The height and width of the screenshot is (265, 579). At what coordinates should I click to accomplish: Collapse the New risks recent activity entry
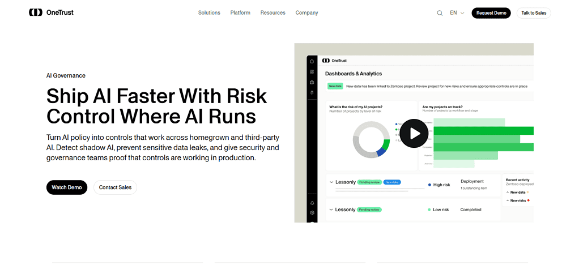click(x=508, y=200)
